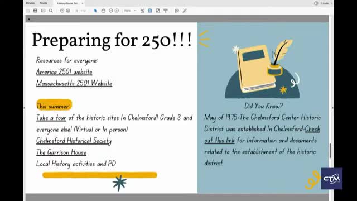Screen dimensions: 357x201
Task: Click the zoom in plus icon
Action: 117,11
